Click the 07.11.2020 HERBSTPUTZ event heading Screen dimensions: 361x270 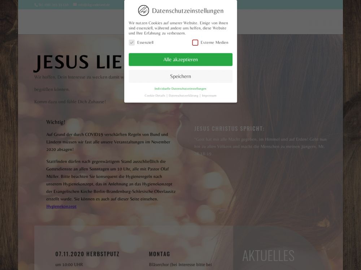[x=87, y=254]
